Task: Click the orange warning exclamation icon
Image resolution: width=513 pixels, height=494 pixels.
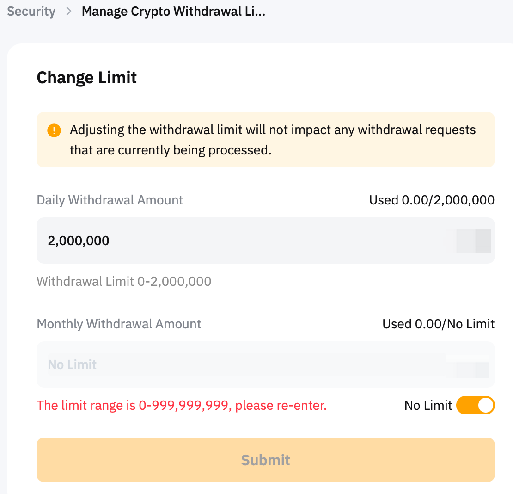Action: 54,130
